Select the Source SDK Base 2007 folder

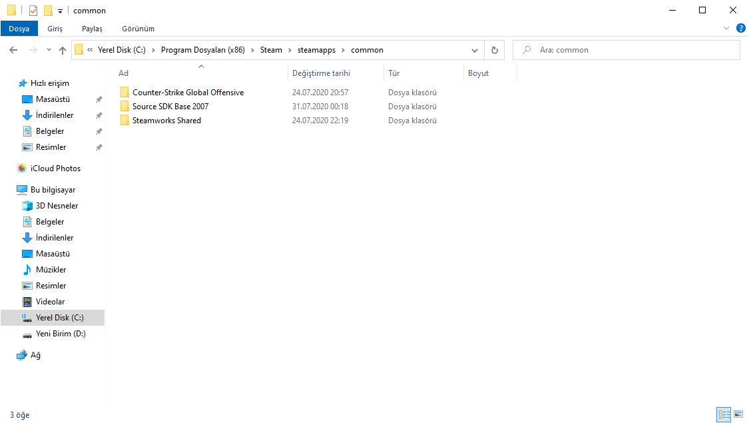170,106
